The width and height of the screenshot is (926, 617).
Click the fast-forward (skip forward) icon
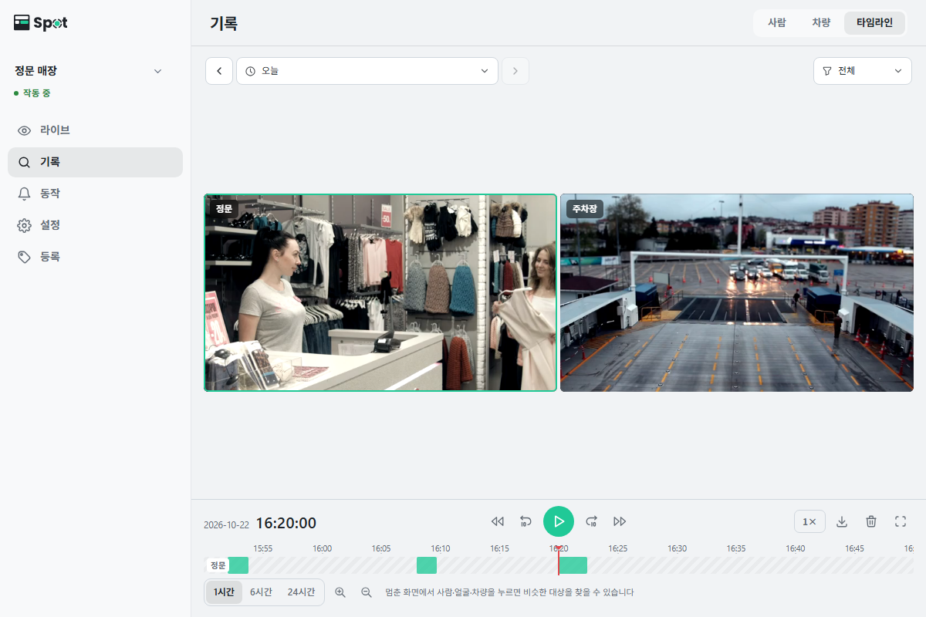pyautogui.click(x=620, y=521)
